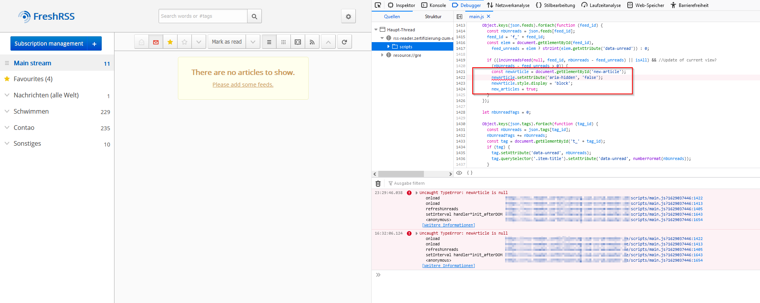Collapse the debugger sources pane icon
This screenshot has height=303, width=760.
459,17
